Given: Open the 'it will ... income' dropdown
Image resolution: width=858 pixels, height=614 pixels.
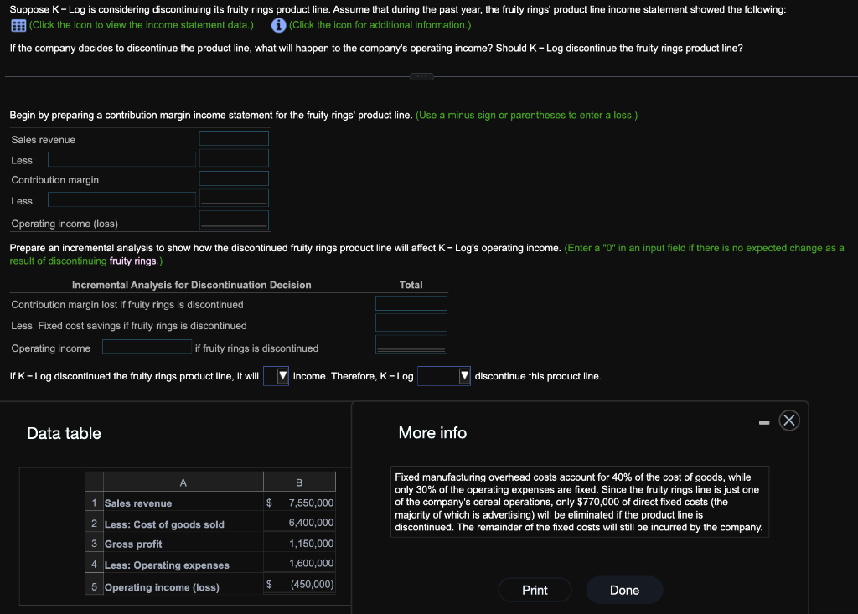Looking at the screenshot, I should tap(276, 376).
